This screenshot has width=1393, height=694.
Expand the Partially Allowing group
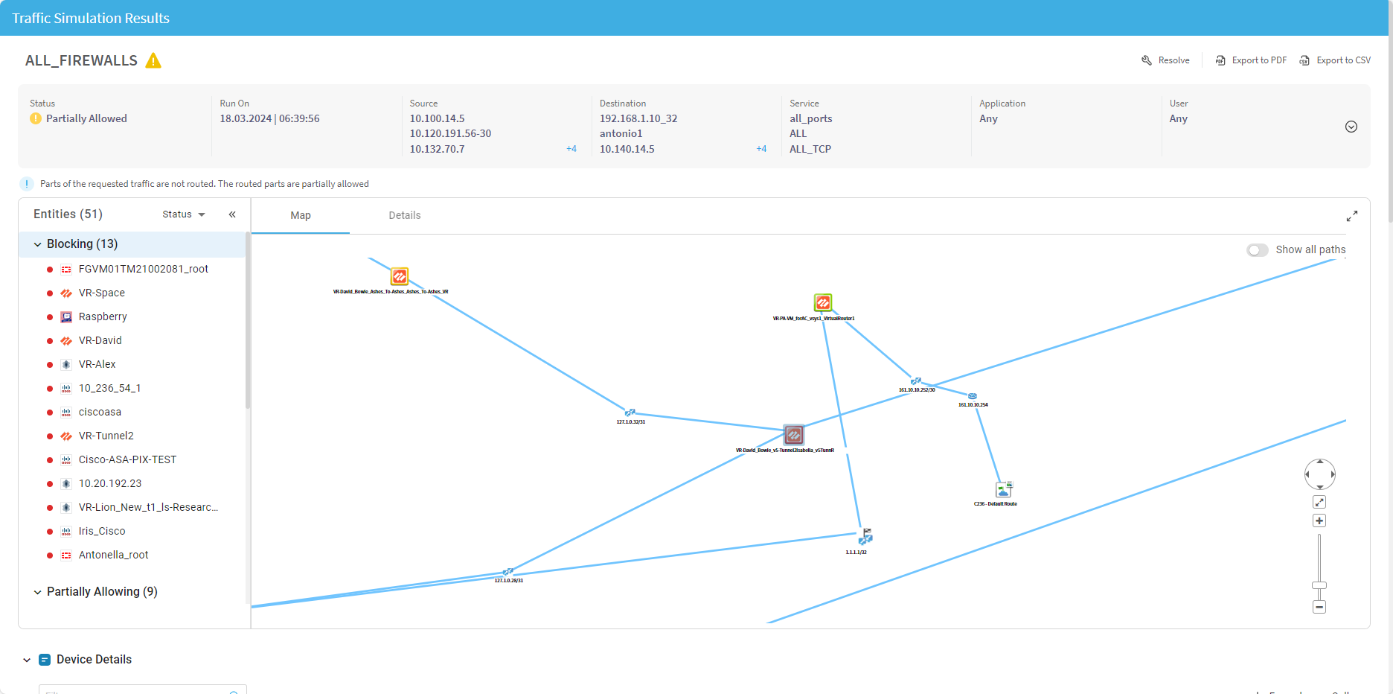[38, 592]
